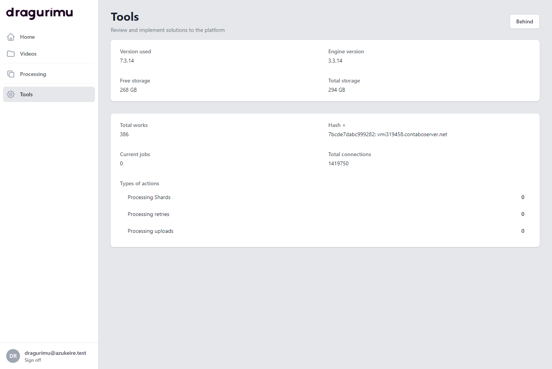Screen dimensions: 552x369
Task: Click the house icon beside Home
Action: (x=11, y=37)
